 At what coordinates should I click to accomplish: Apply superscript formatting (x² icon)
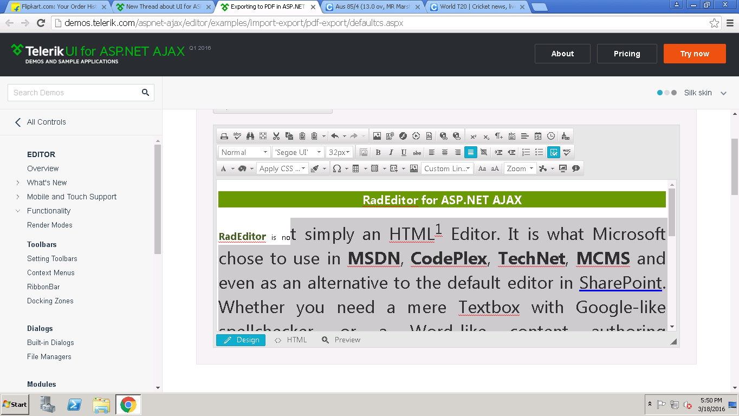pyautogui.click(x=474, y=136)
